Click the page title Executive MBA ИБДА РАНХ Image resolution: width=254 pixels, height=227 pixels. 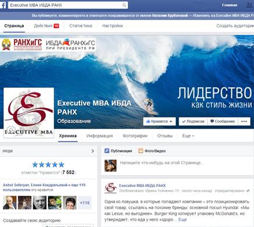click(94, 107)
